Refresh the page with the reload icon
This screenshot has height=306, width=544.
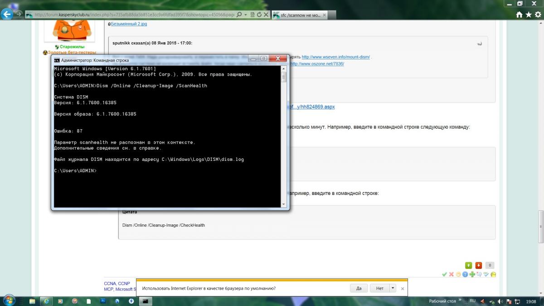click(x=259, y=15)
